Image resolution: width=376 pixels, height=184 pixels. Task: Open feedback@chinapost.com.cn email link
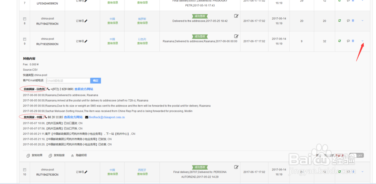[107, 117]
